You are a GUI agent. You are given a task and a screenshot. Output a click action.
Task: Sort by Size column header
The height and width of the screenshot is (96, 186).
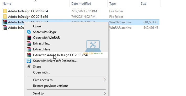point(144,4)
